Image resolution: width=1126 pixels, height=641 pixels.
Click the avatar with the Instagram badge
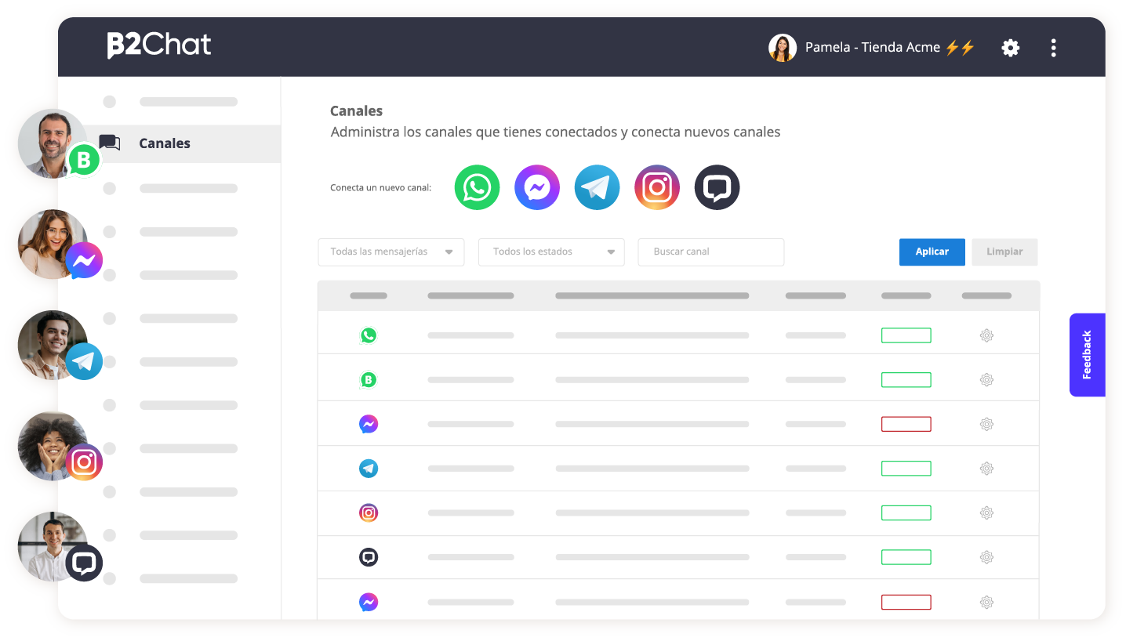pyautogui.click(x=53, y=446)
